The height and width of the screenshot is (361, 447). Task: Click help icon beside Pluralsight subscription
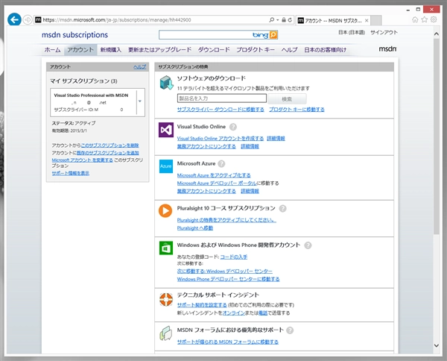click(282, 209)
